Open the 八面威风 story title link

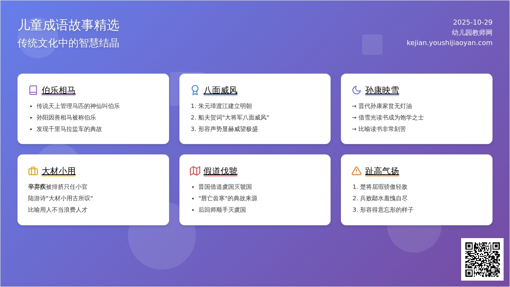click(221, 91)
